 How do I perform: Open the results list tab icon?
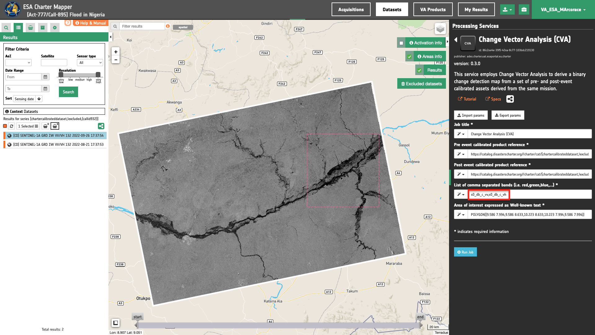pos(18,28)
